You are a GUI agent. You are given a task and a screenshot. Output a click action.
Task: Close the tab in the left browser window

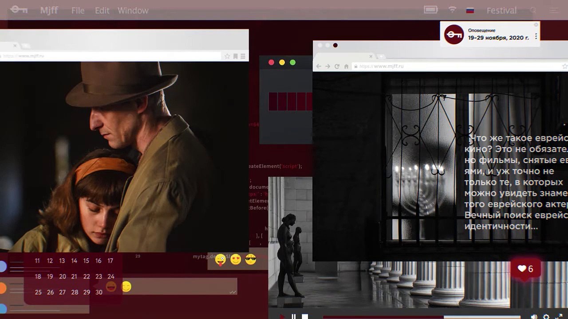coord(15,45)
